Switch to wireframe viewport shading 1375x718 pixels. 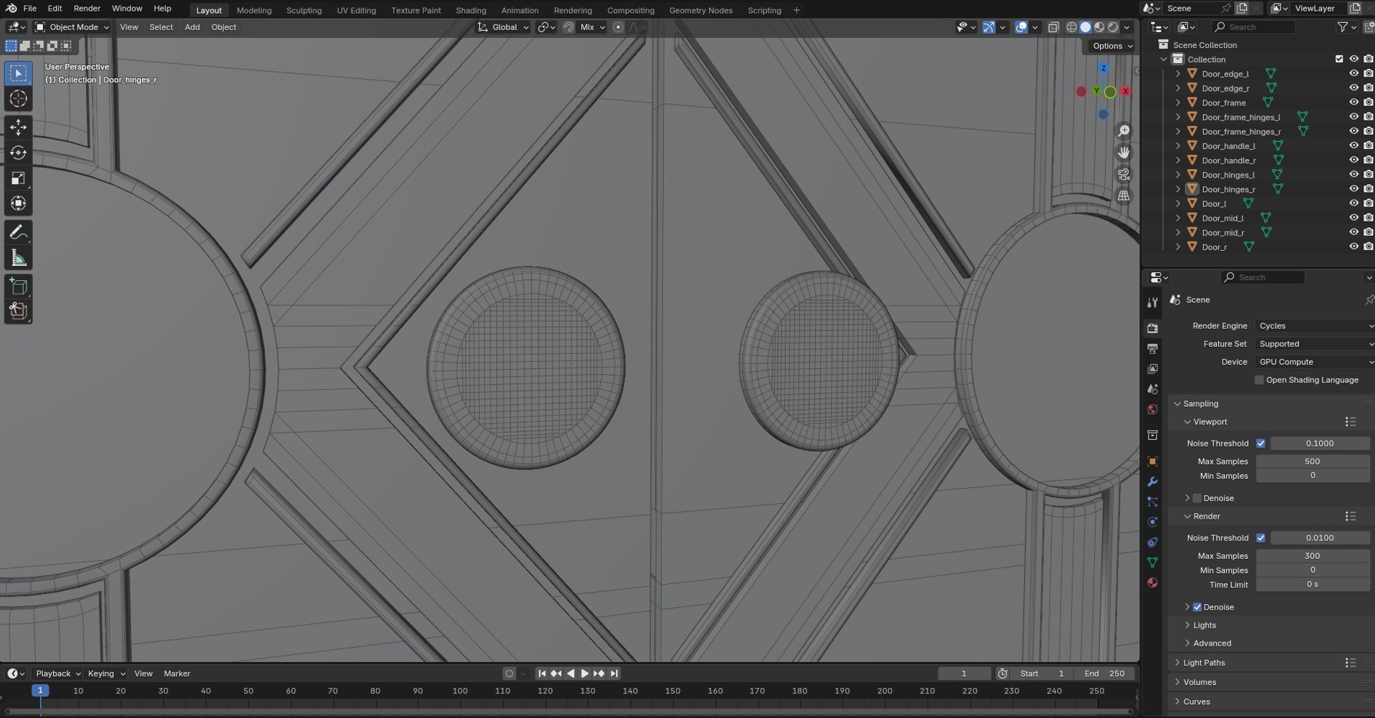pyautogui.click(x=1071, y=27)
